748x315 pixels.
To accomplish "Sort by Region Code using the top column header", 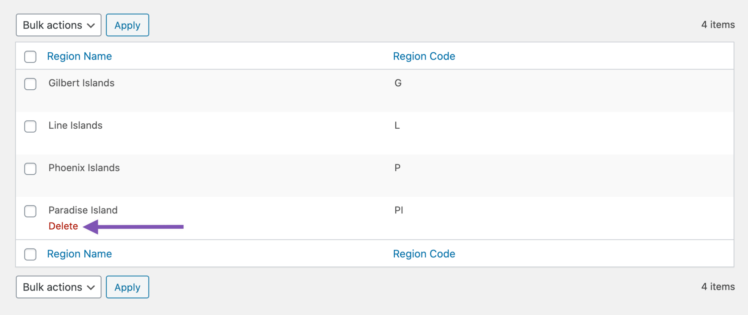I will pyautogui.click(x=424, y=56).
